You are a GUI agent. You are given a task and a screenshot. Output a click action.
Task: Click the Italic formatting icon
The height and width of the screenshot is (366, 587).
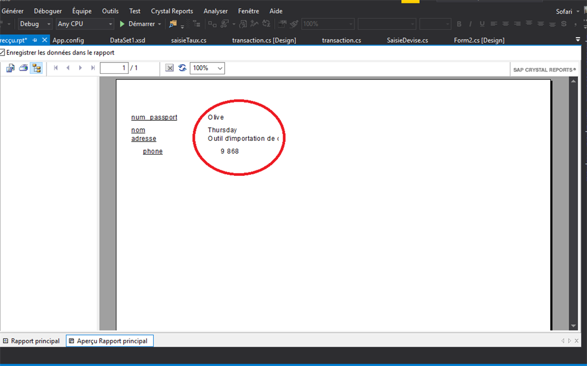[x=471, y=24]
